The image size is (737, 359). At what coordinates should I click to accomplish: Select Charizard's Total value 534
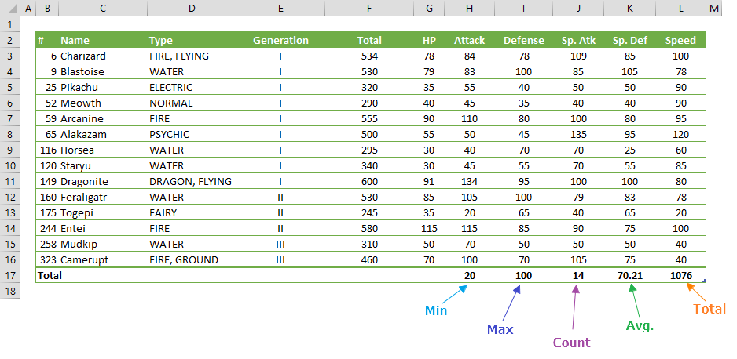click(369, 56)
